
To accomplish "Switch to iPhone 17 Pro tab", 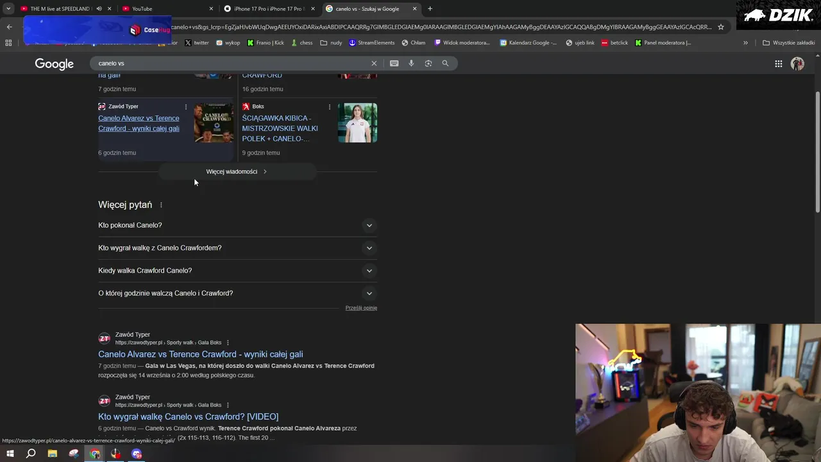I will click(268, 9).
